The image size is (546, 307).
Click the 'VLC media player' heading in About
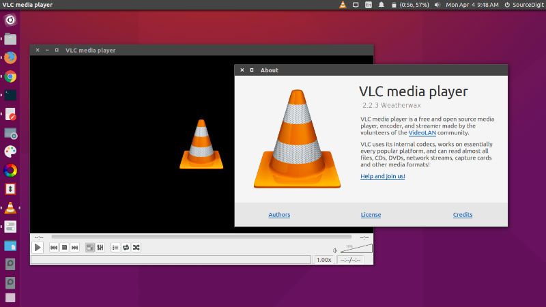pos(414,91)
